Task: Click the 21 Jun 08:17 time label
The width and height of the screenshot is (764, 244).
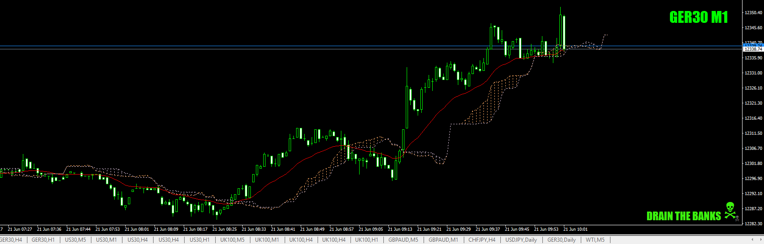Action: pos(195,229)
